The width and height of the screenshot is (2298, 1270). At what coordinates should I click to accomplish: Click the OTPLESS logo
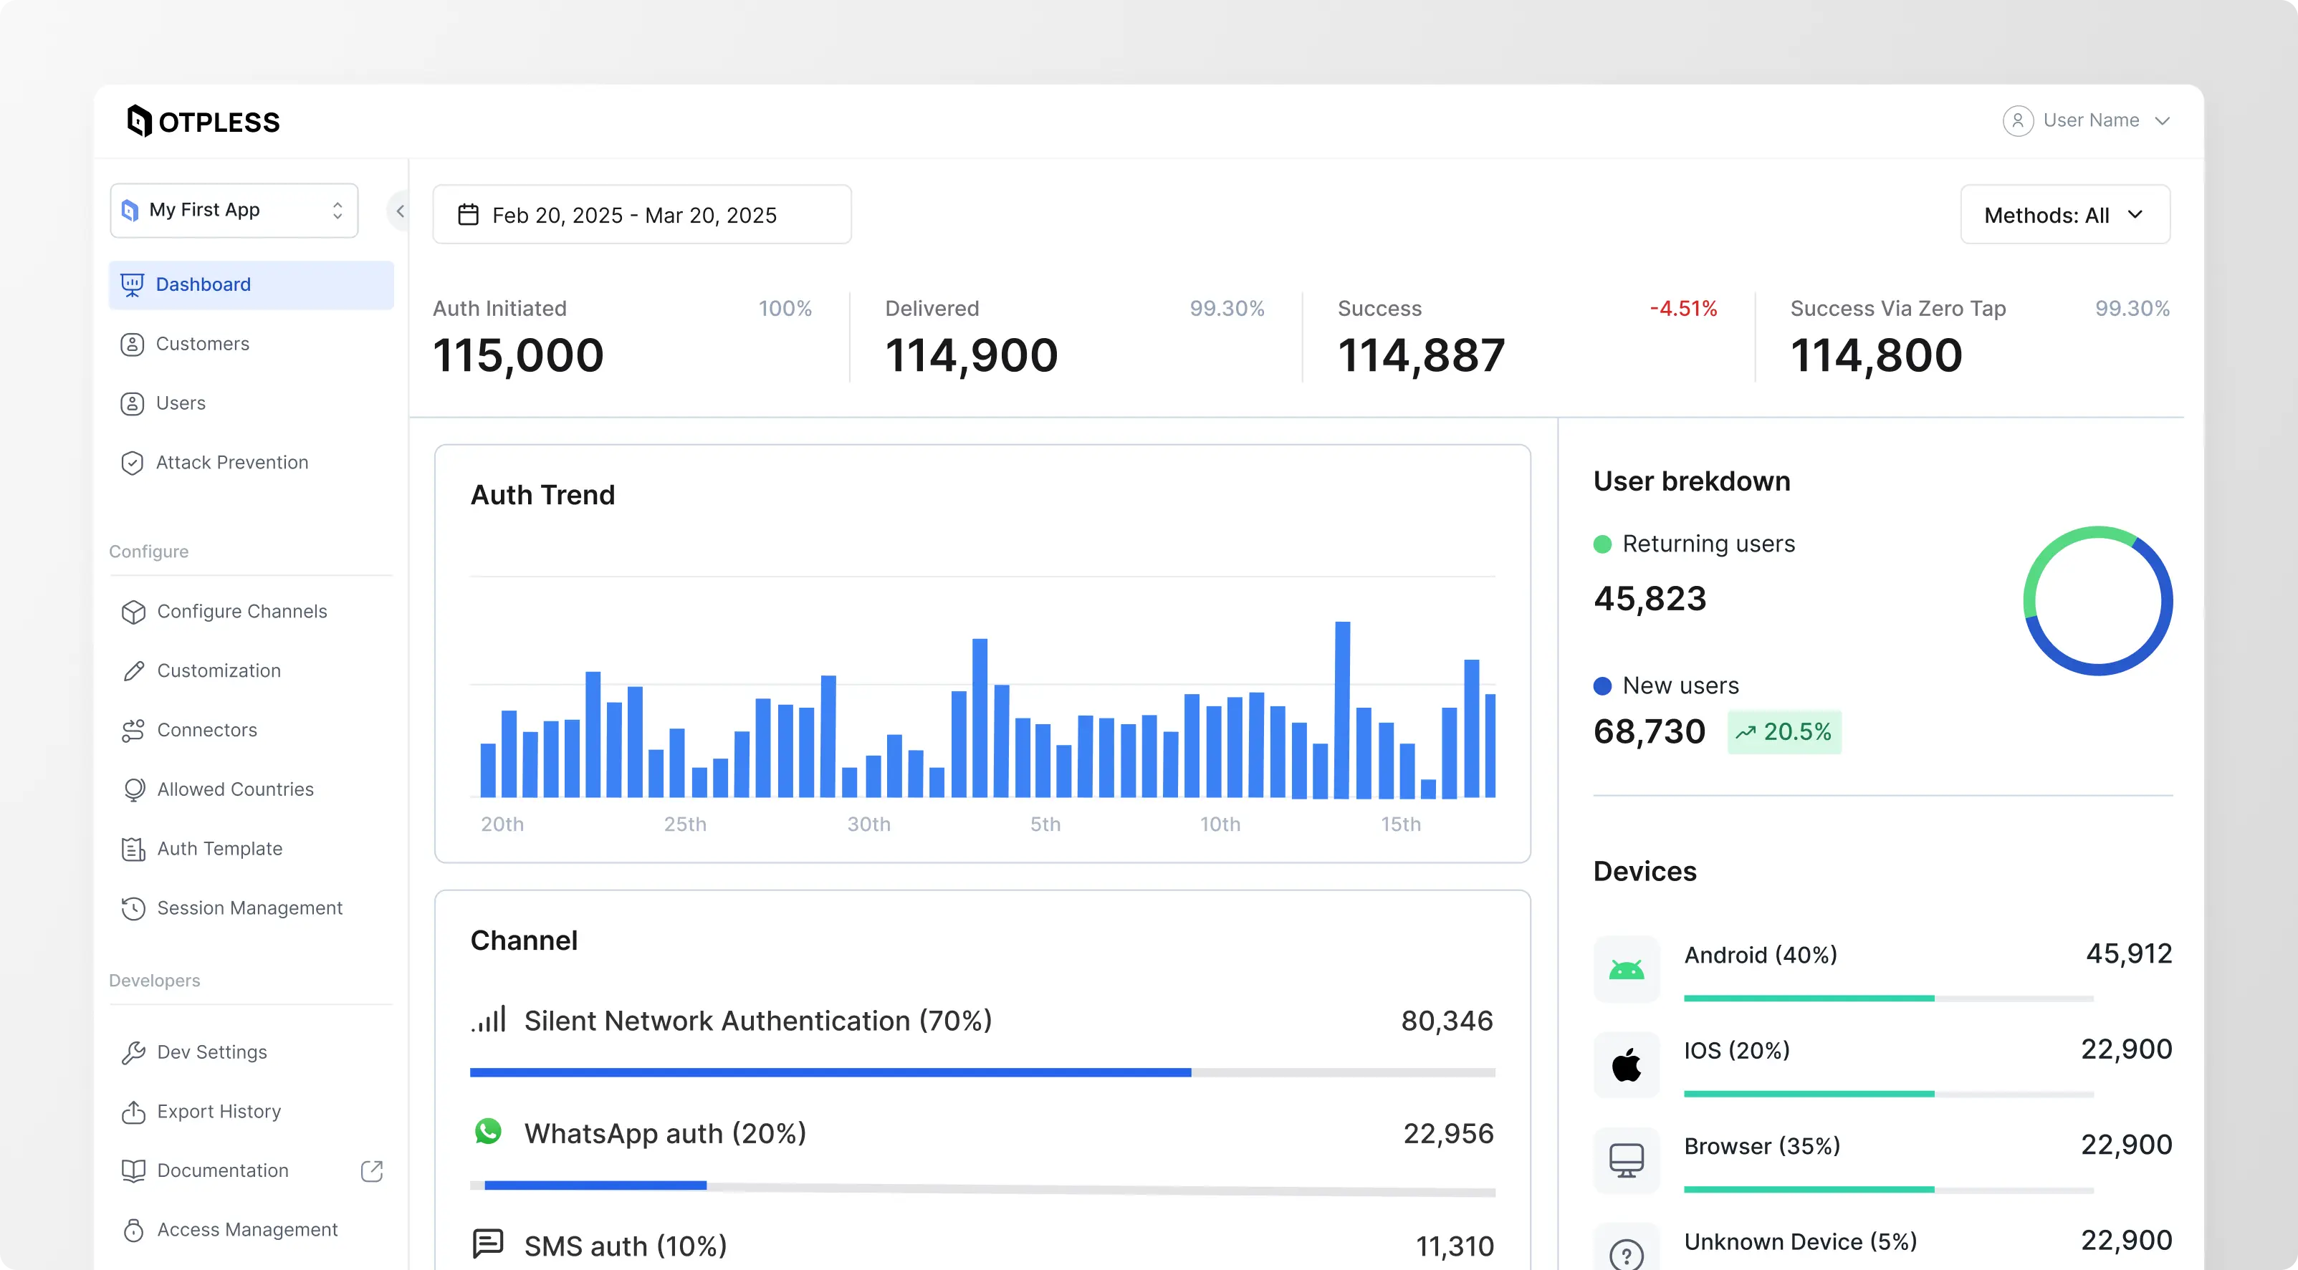tap(204, 121)
